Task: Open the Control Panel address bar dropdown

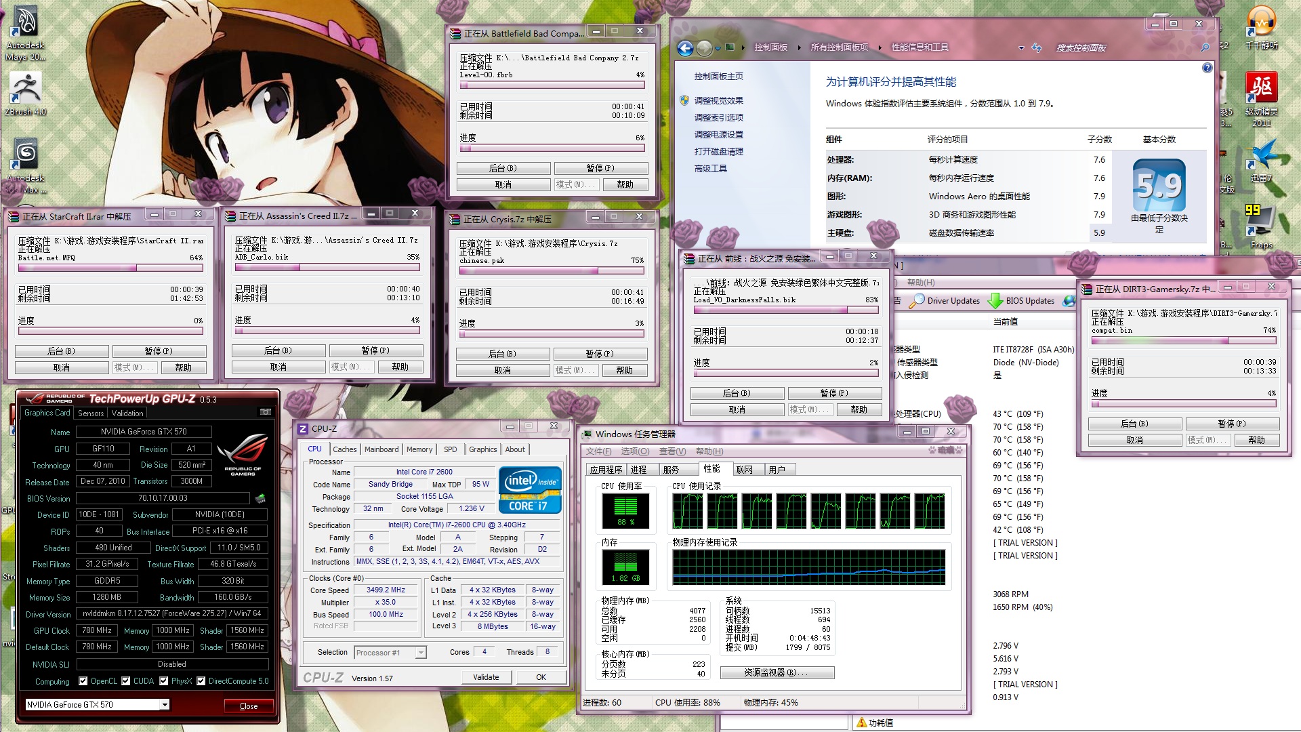Action: click(1021, 48)
